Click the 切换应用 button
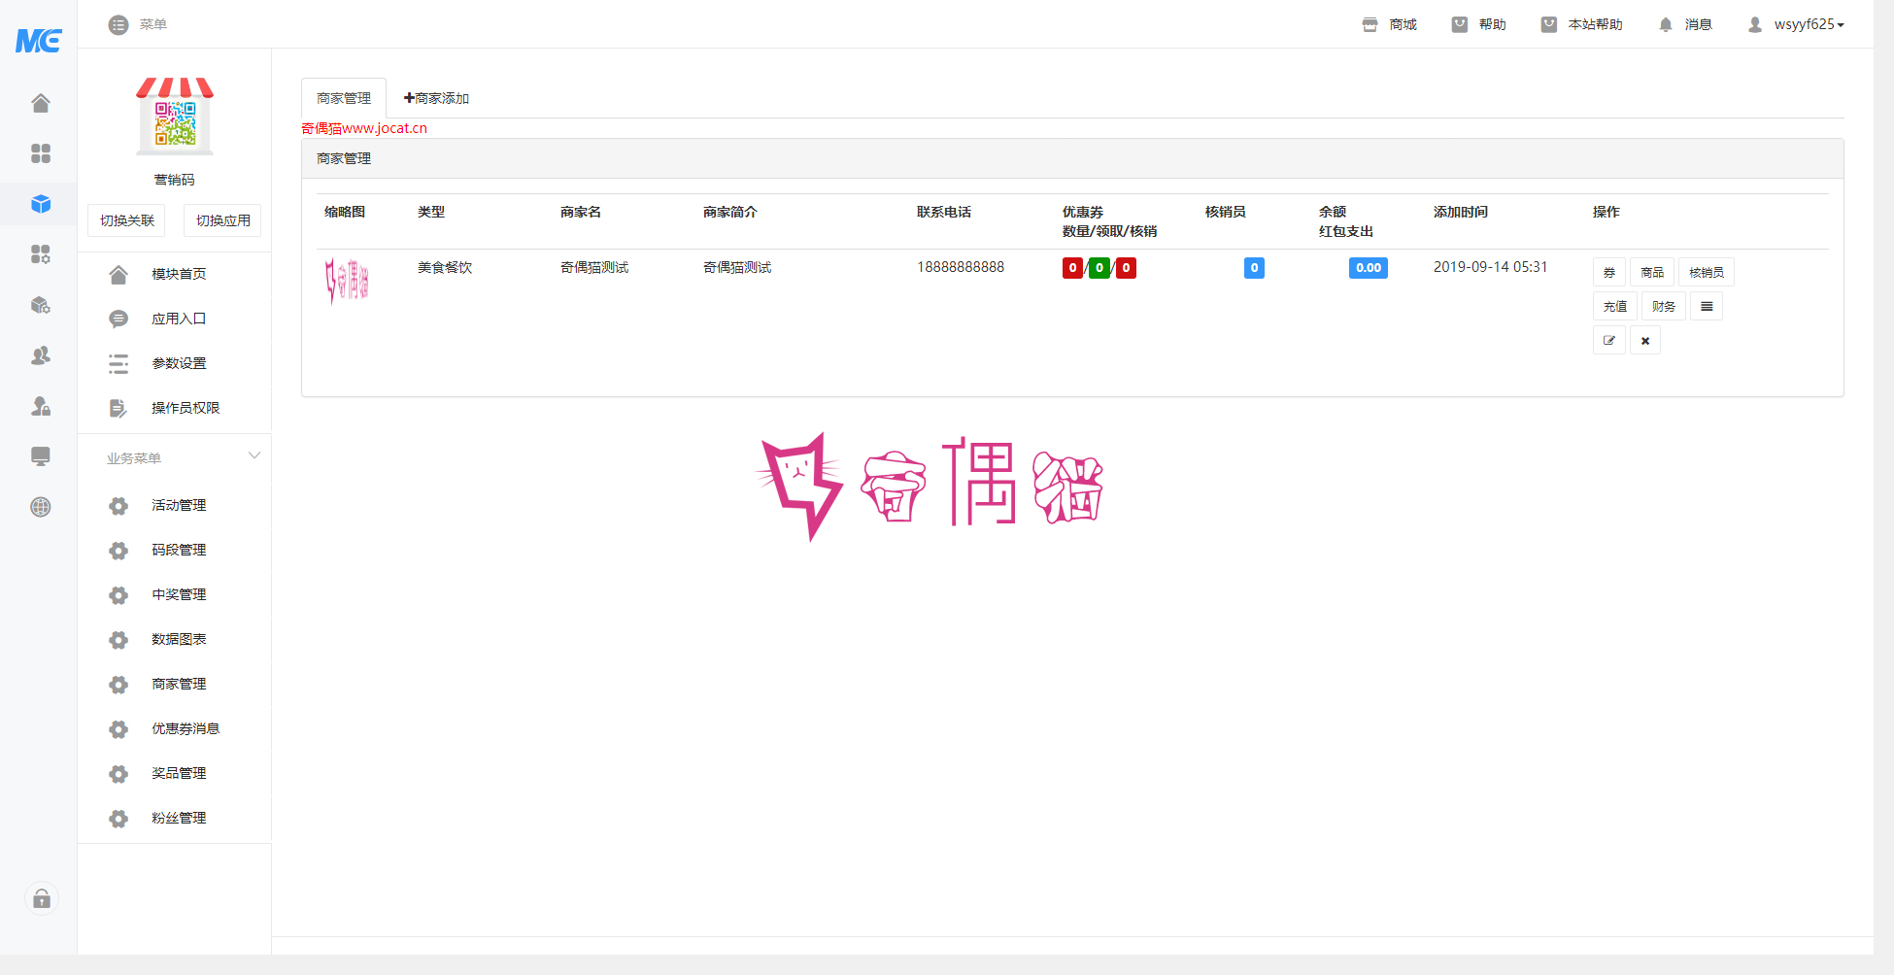The height and width of the screenshot is (975, 1894). click(223, 220)
